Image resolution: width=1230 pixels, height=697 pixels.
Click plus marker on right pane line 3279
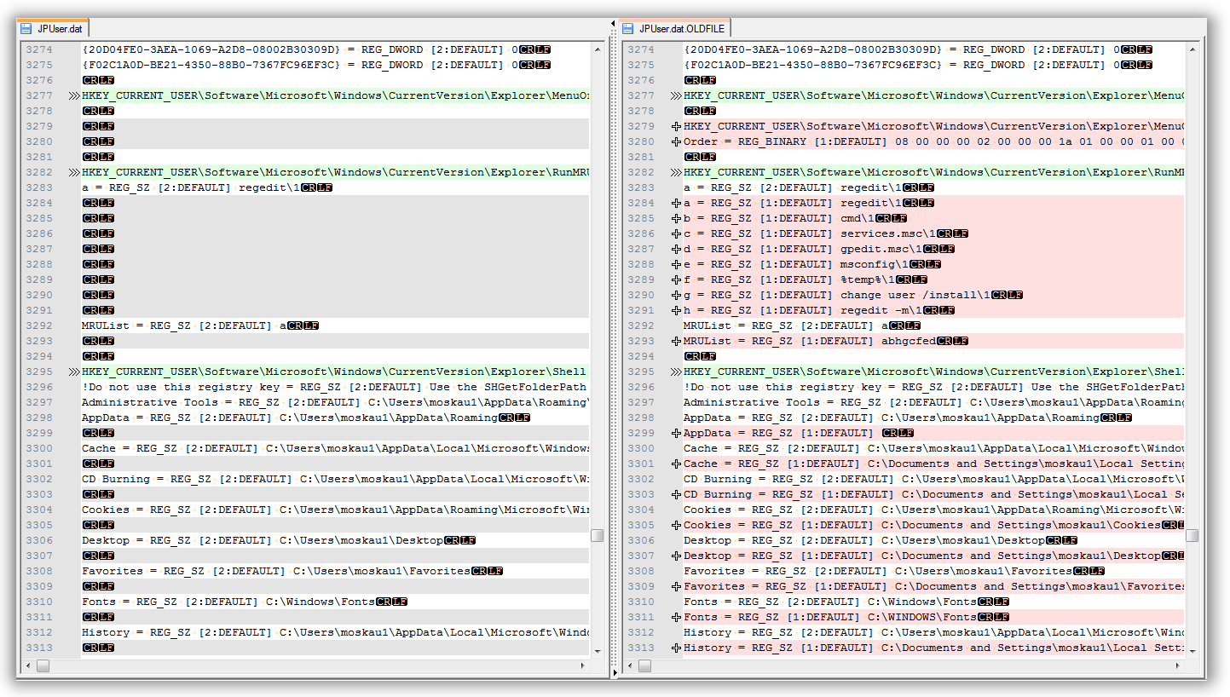676,126
